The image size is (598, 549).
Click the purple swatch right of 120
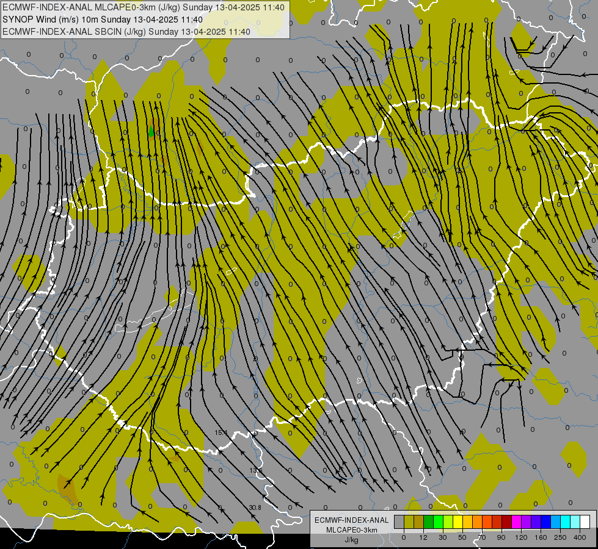527,522
